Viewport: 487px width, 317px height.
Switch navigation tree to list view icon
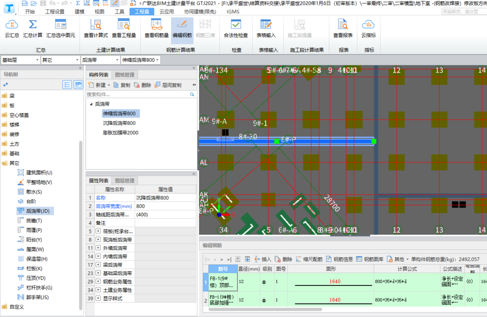67,85
